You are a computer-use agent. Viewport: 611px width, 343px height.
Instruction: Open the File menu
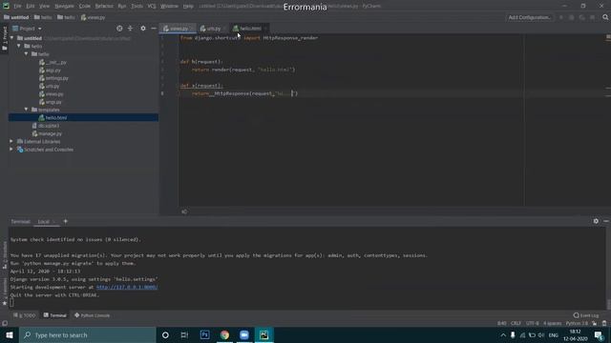pyautogui.click(x=17, y=7)
